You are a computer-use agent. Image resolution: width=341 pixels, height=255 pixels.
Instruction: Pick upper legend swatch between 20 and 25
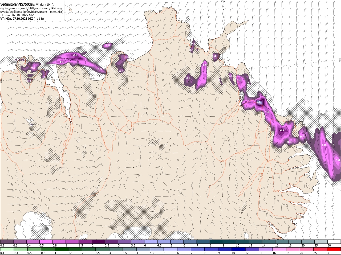click(308, 241)
